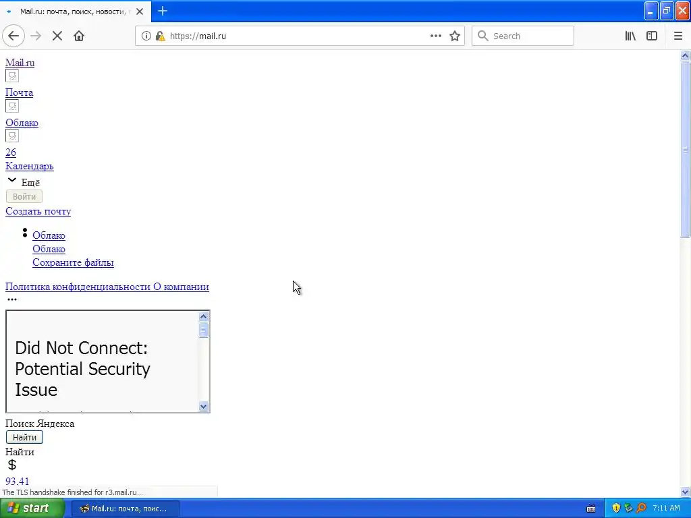Show site information icon in address bar
Screen dimensions: 691x518
146,36
